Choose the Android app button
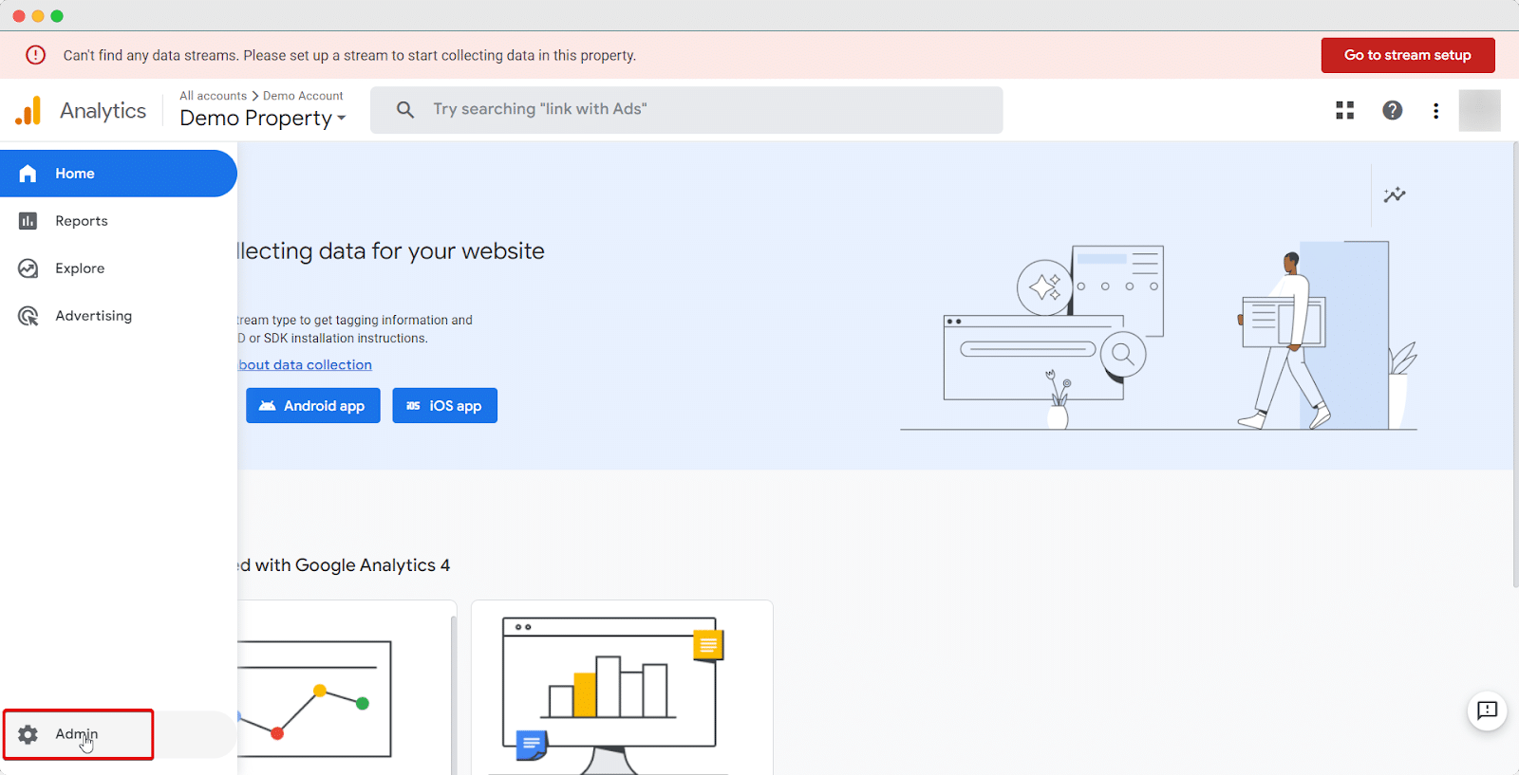 pyautogui.click(x=313, y=405)
